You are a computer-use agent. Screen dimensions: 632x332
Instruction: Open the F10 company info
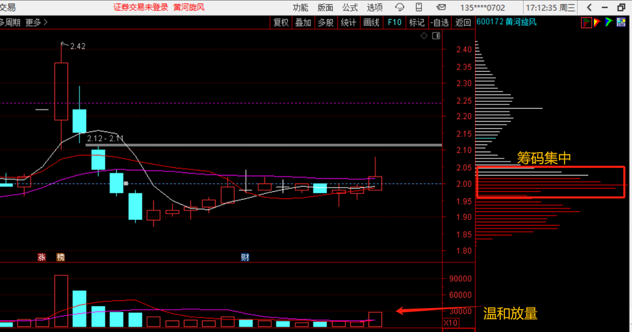394,23
